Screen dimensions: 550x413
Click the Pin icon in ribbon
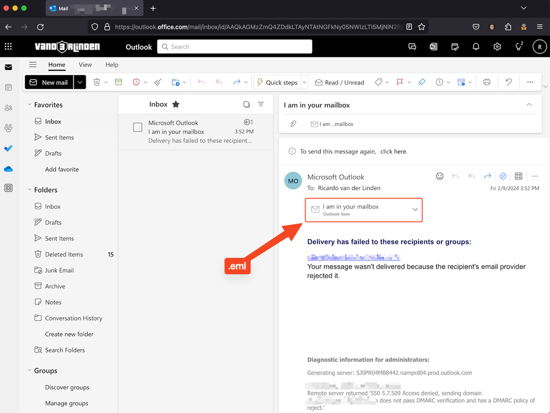[x=422, y=82]
